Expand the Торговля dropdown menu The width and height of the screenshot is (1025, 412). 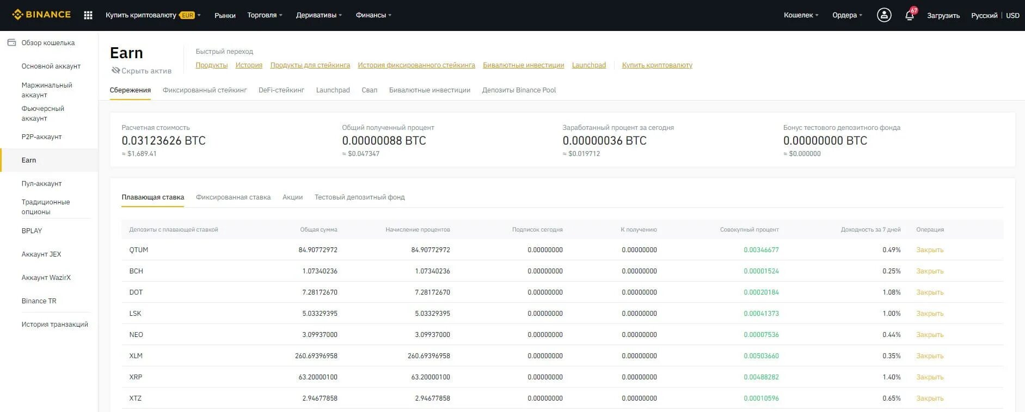coord(265,15)
